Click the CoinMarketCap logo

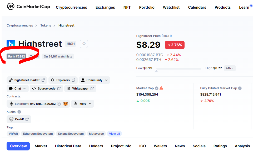(28, 7)
